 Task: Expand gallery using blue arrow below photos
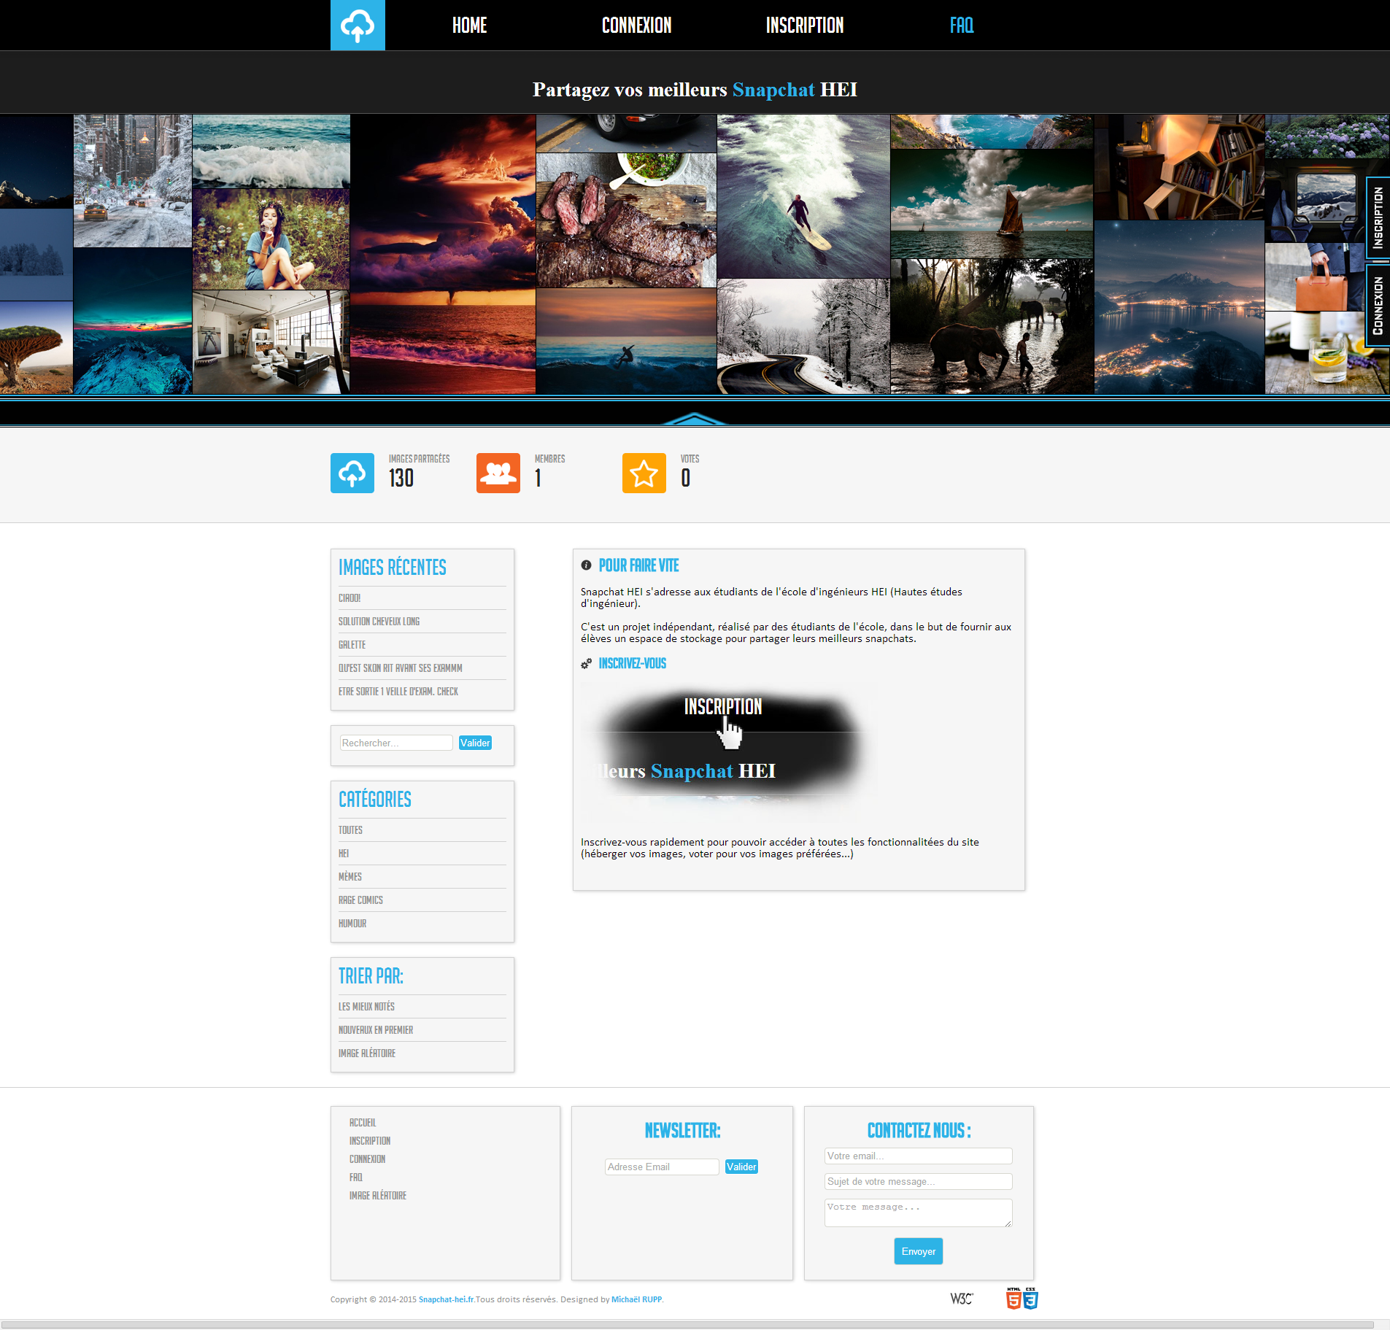point(695,419)
